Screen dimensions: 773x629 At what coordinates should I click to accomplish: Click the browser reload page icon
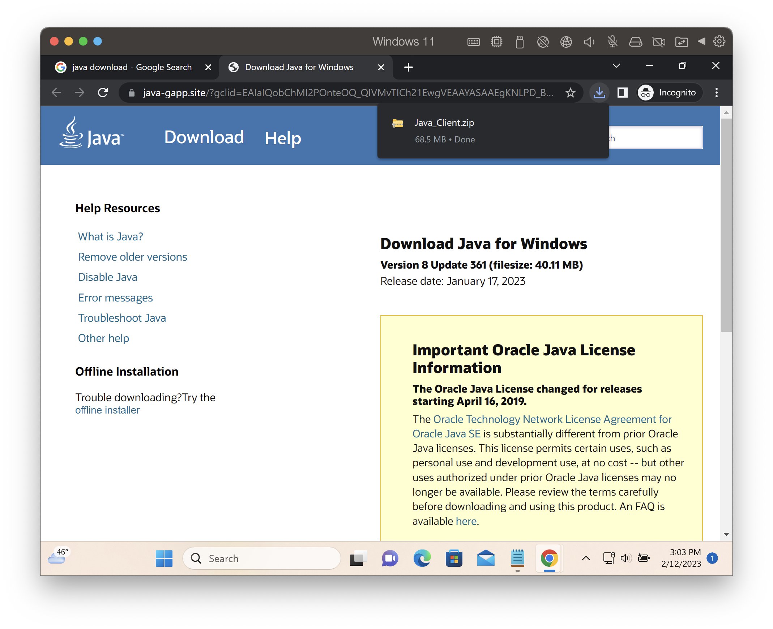coord(103,93)
